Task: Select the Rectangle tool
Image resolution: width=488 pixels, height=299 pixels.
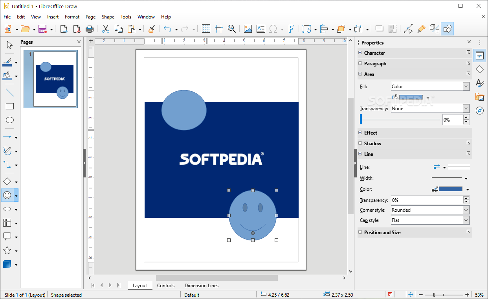Action: (x=10, y=106)
